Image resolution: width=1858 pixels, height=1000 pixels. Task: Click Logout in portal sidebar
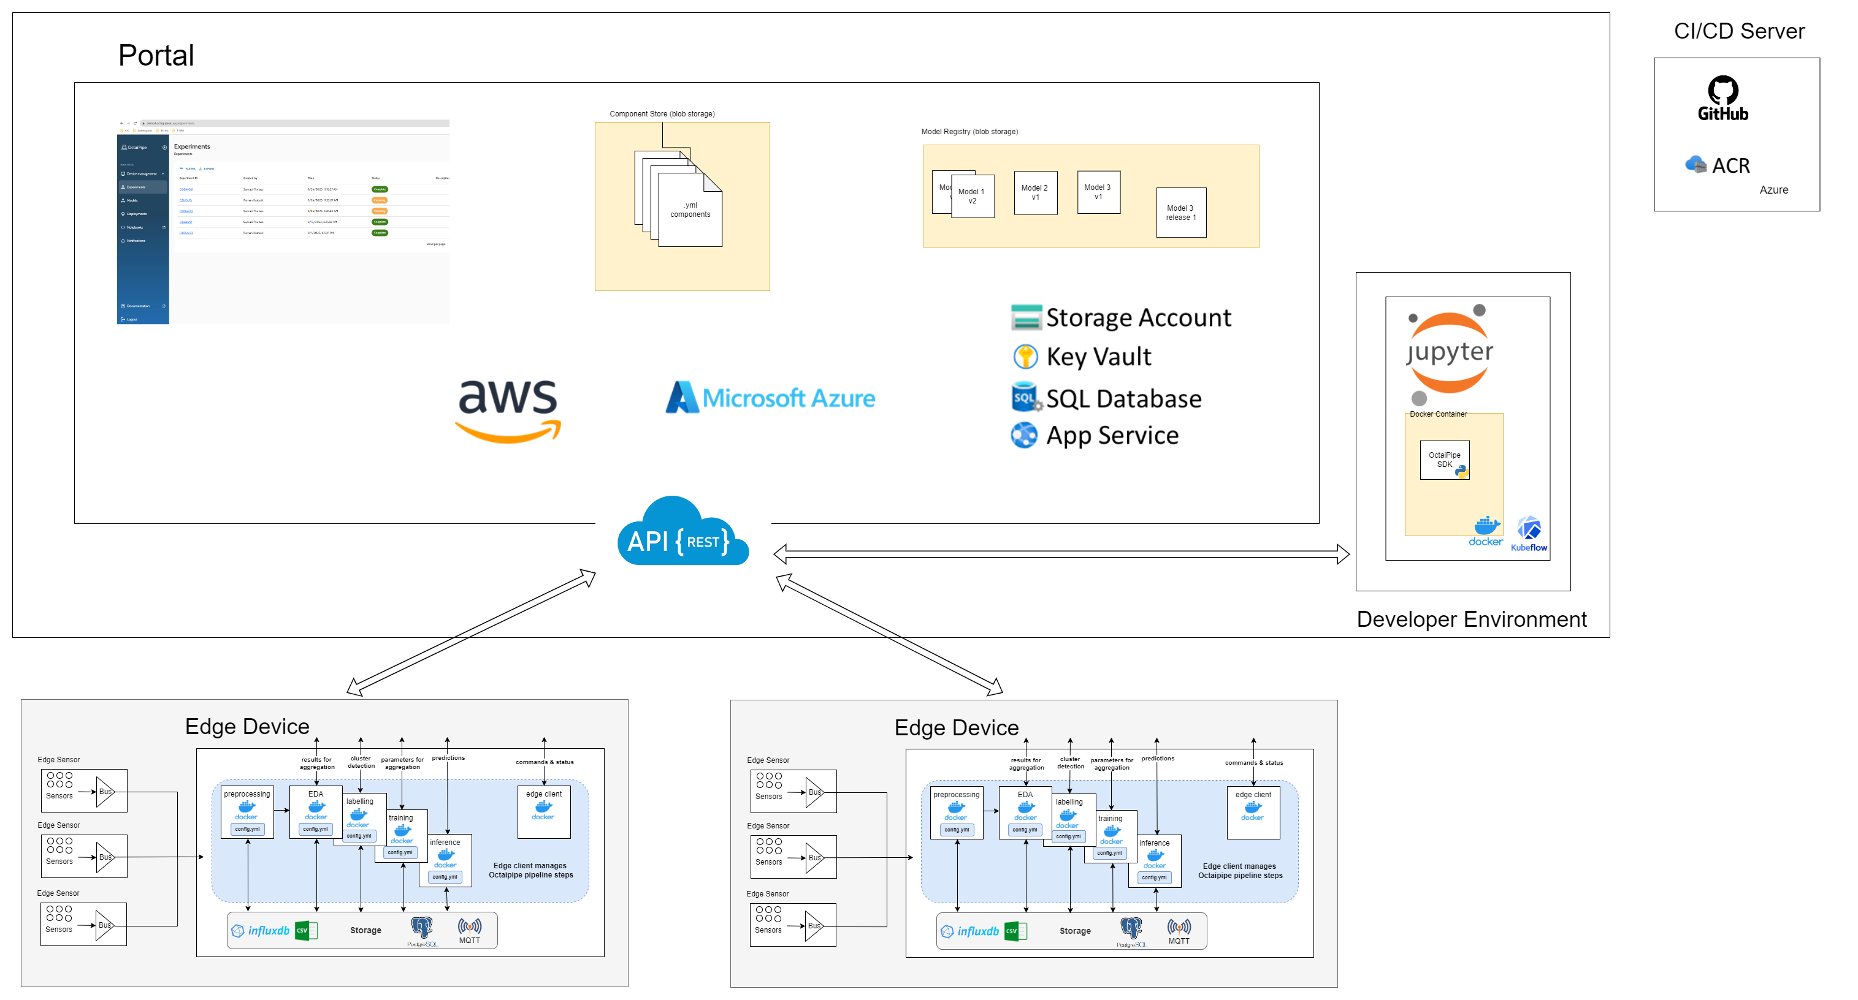click(143, 319)
